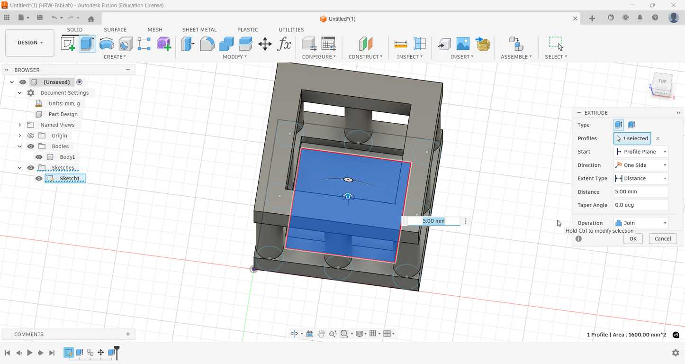Open the notifications bell

640,18
